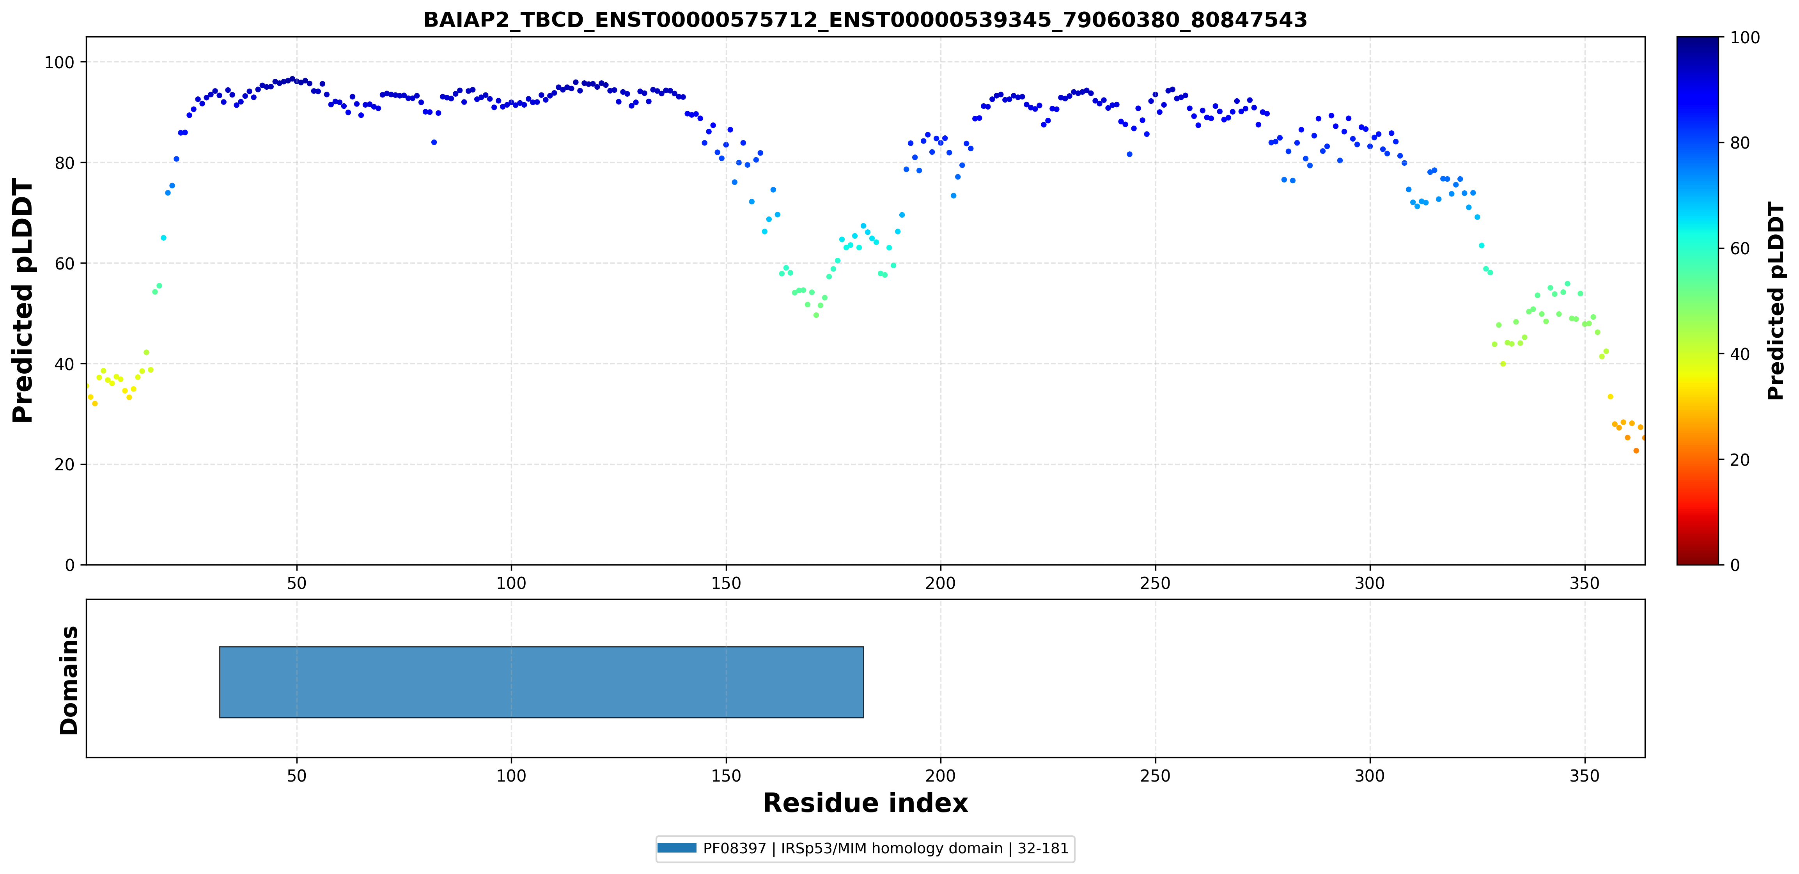This screenshot has width=1799, height=874.
Task: Click the Predicted pLDDT colorbar gradient
Action: [x=1697, y=300]
